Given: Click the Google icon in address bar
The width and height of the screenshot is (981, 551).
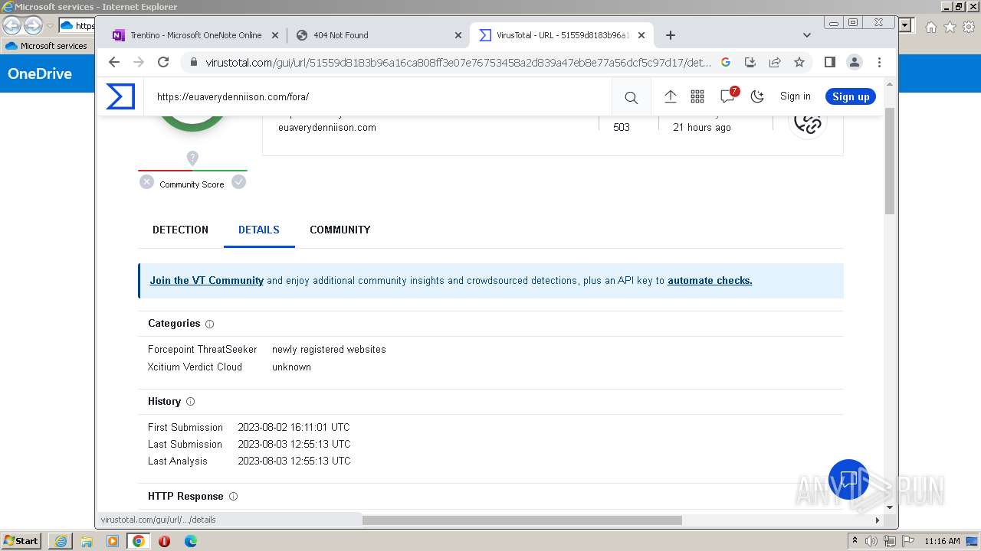Looking at the screenshot, I should click(726, 62).
